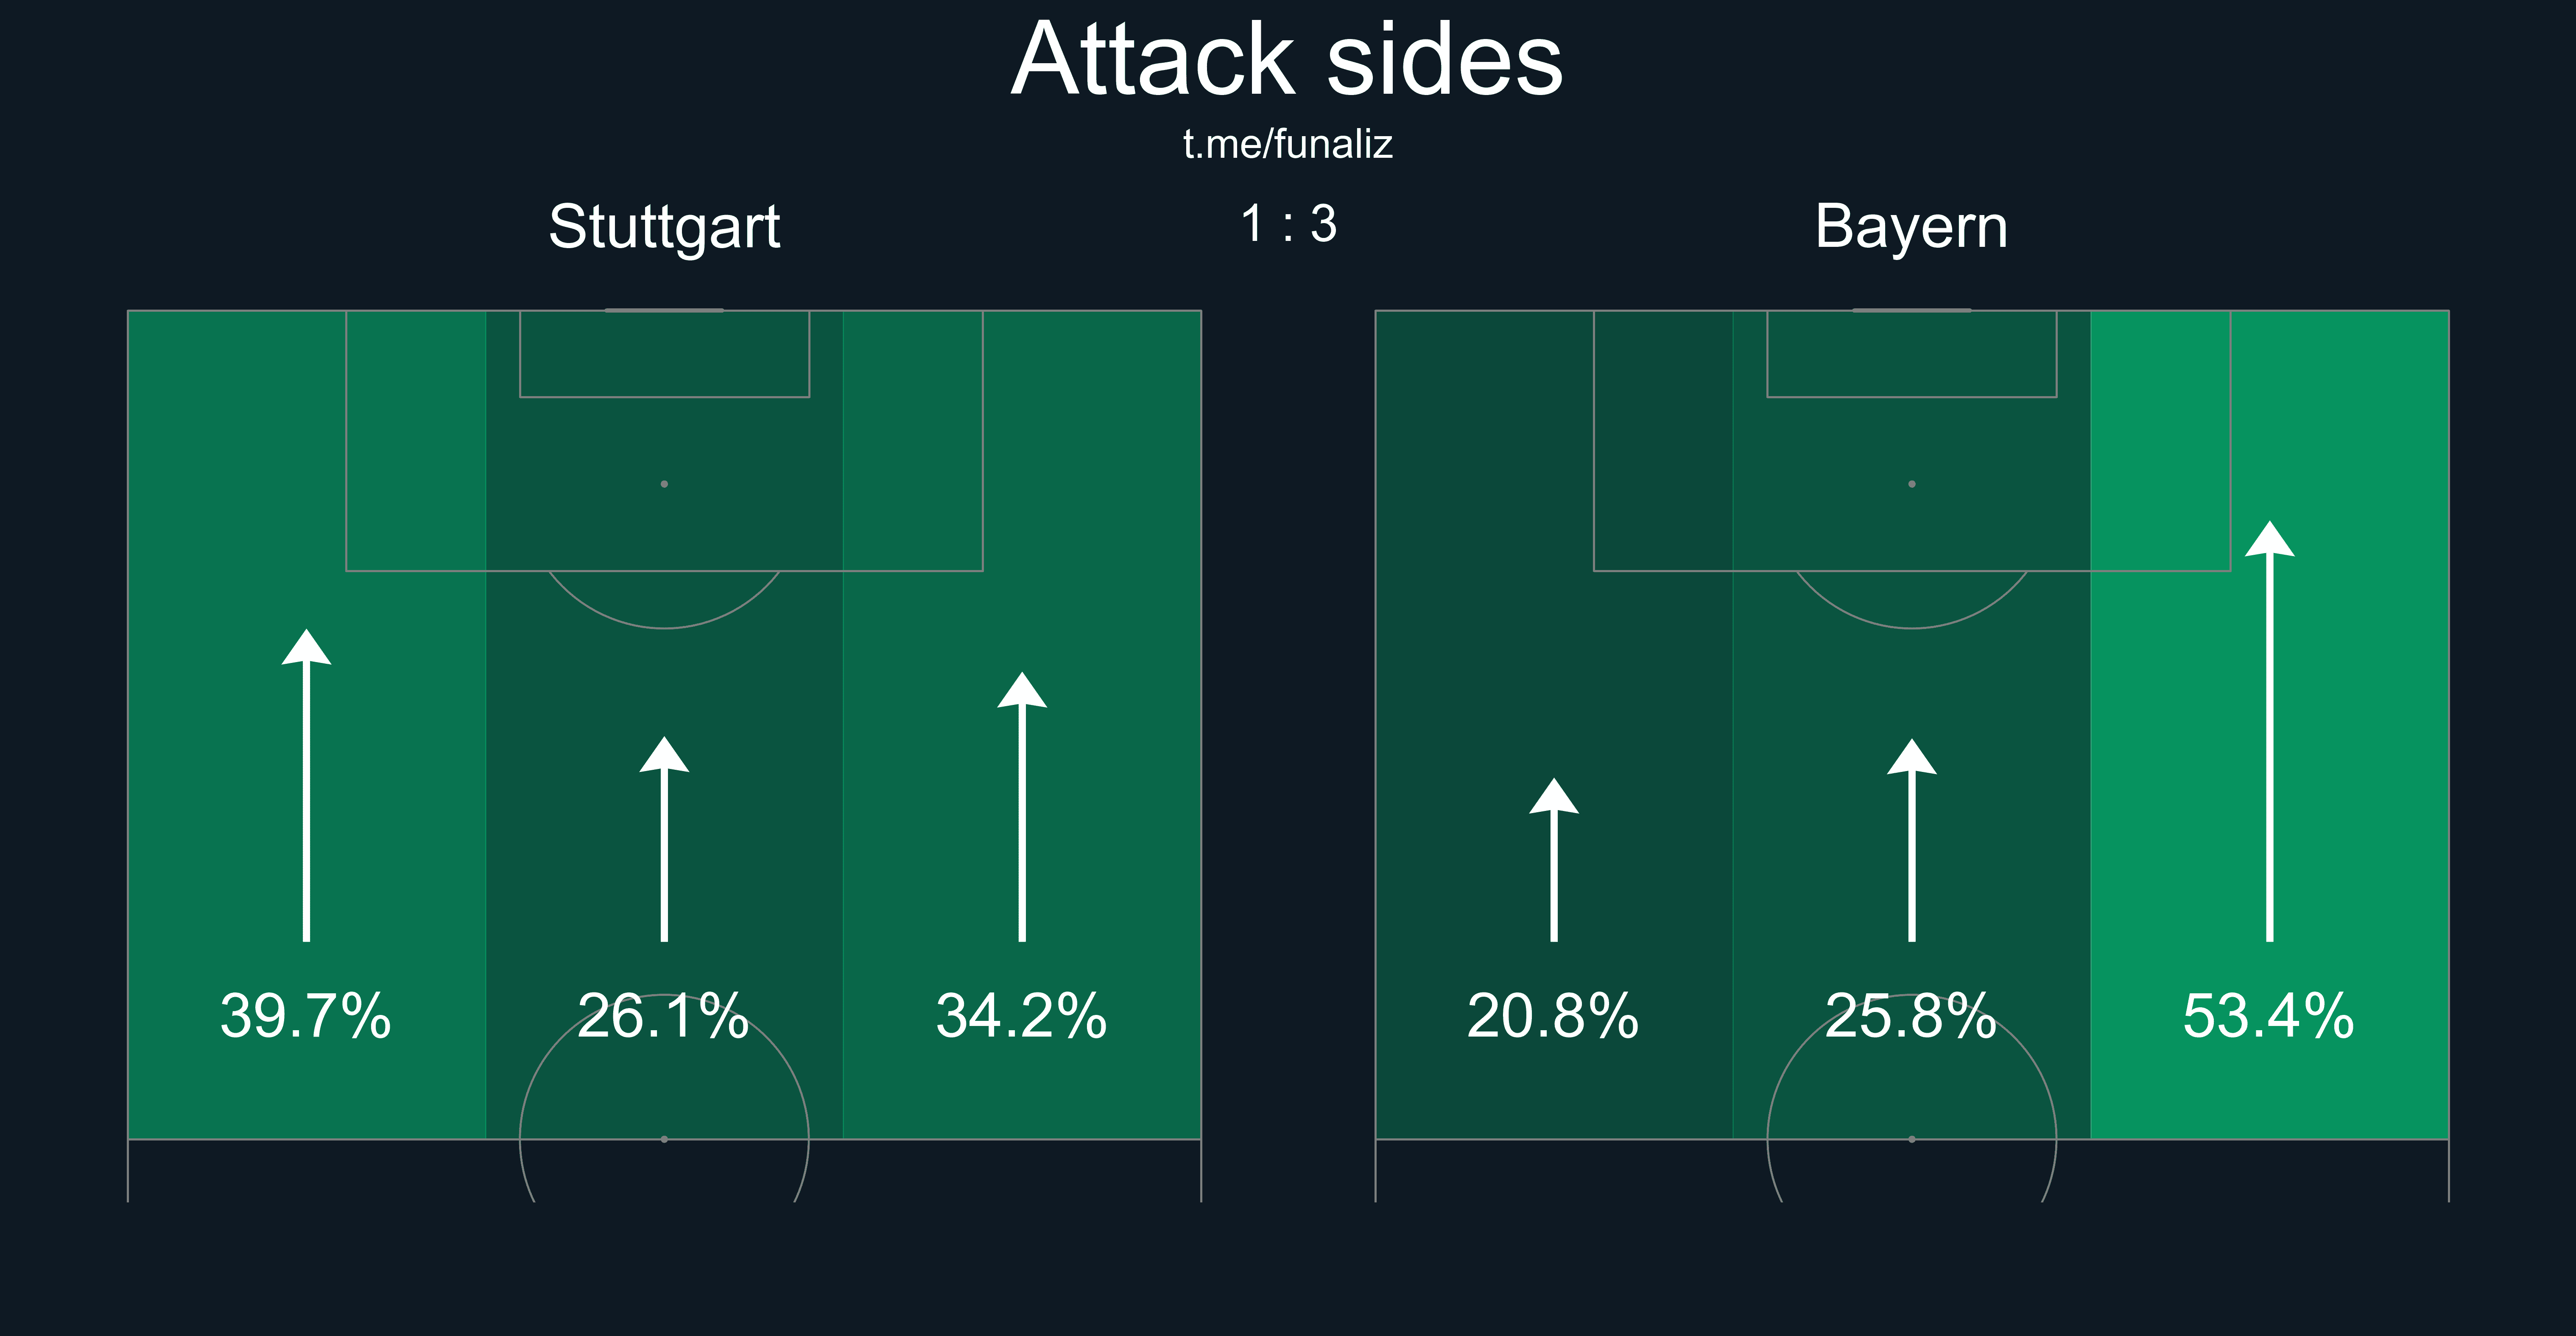Click the Stuttgart 39.7% attack arrow
This screenshot has width=2576, height=1336.
tap(306, 790)
